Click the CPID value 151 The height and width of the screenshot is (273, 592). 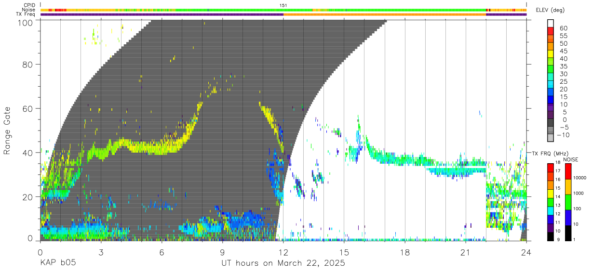[x=283, y=5]
